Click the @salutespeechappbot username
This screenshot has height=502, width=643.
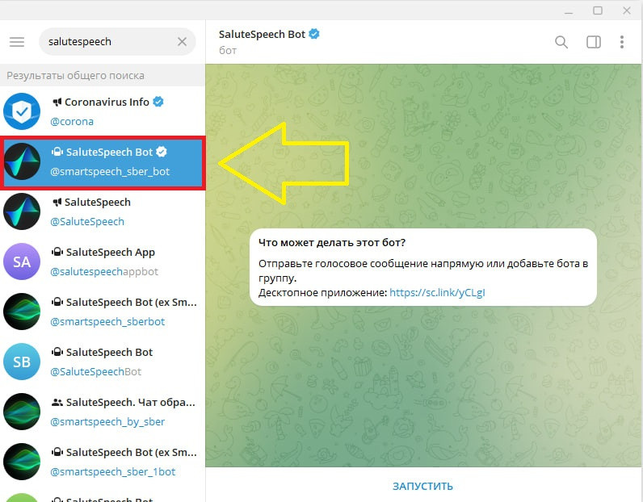[103, 272]
